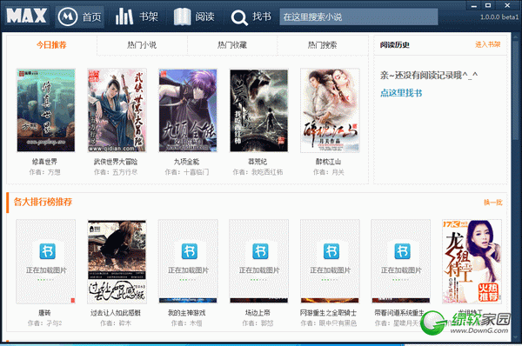Open the 醉枕江山 book cover
The width and height of the screenshot is (522, 346).
pyautogui.click(x=330, y=110)
